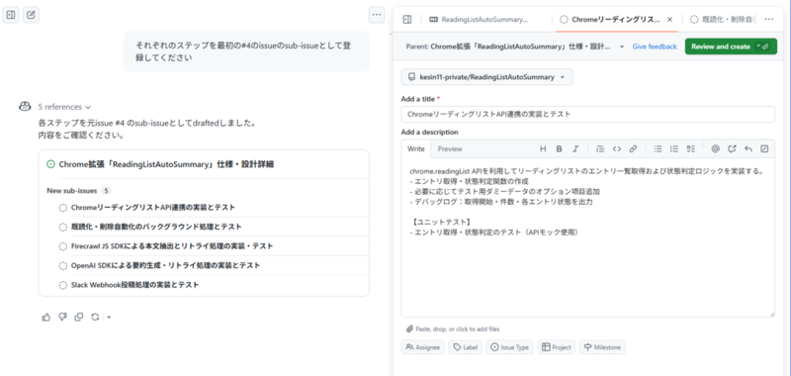Image resolution: width=791 pixels, height=376 pixels.
Task: Insert a quote block
Action: pos(600,148)
